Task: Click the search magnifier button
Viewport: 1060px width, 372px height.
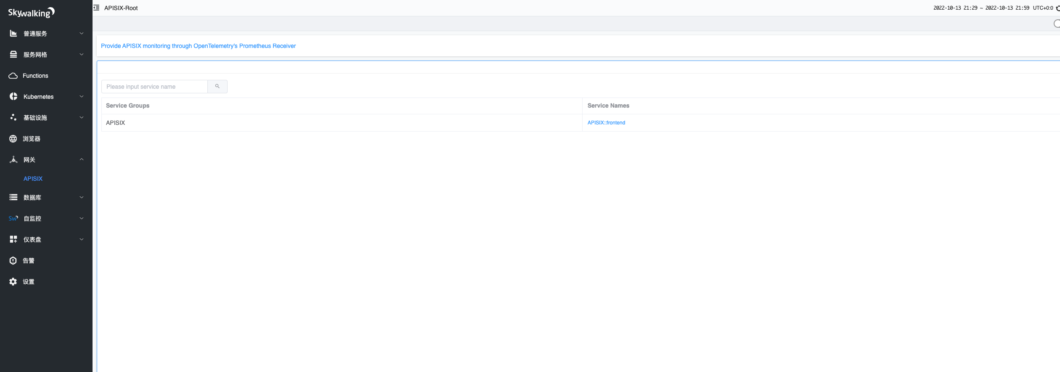Action: pyautogui.click(x=217, y=87)
